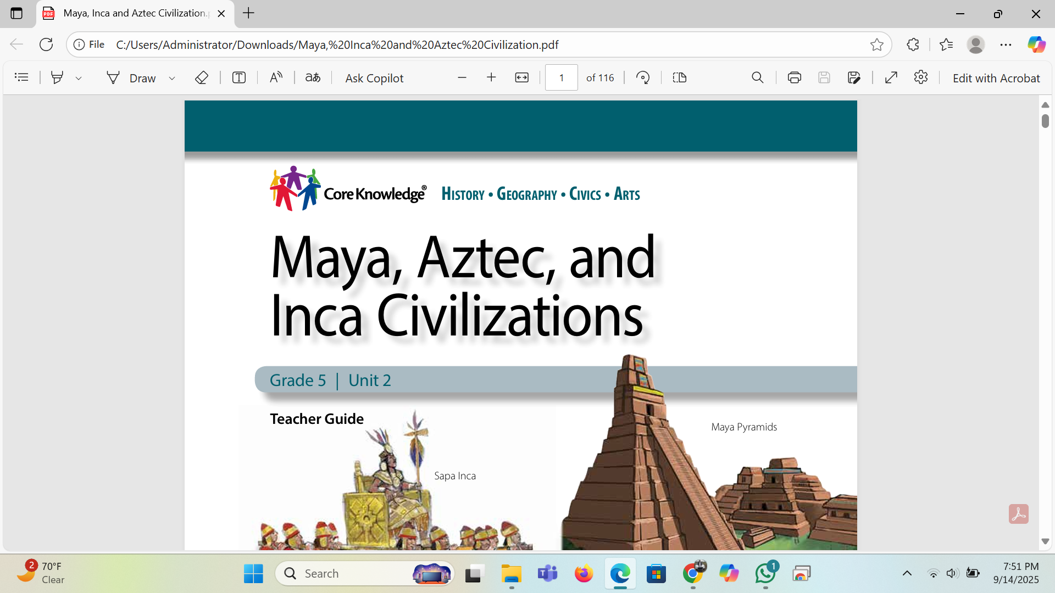Click Ask Copilot

pos(374,78)
